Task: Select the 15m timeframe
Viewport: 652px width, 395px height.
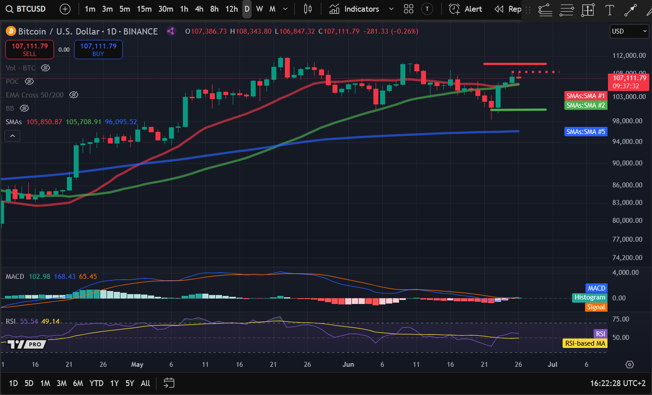Action: pyautogui.click(x=144, y=9)
